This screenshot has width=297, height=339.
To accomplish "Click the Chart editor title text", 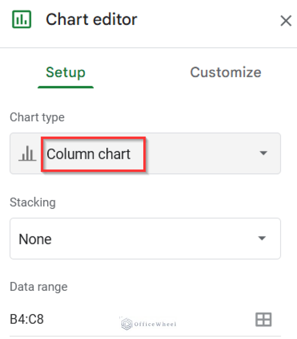I will (91, 20).
